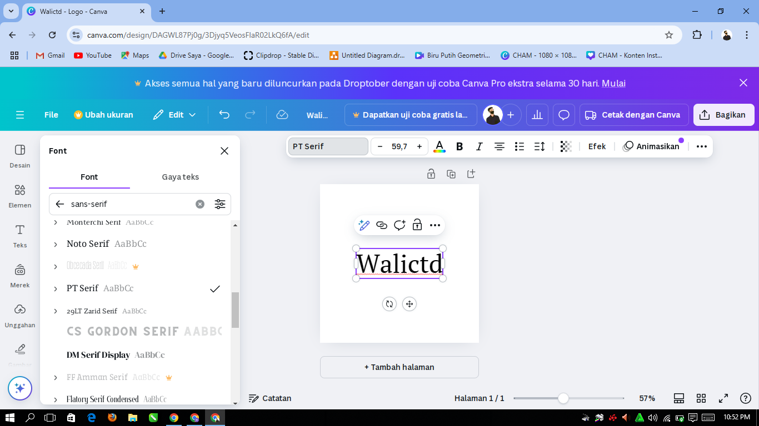
Task: Check cloud save status icon
Action: 282,115
